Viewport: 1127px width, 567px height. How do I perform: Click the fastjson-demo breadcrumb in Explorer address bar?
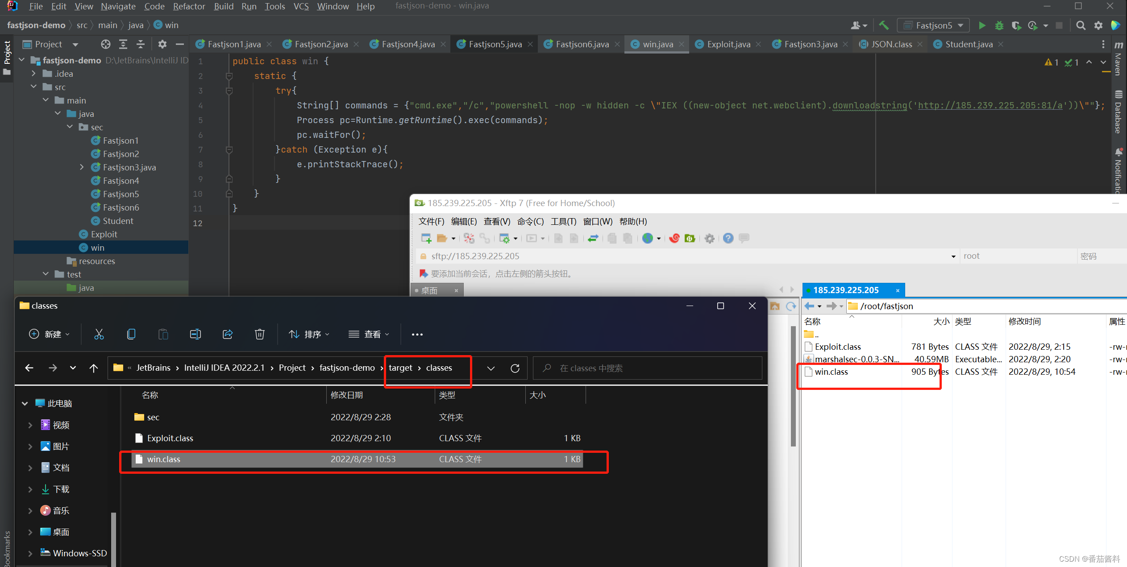347,368
